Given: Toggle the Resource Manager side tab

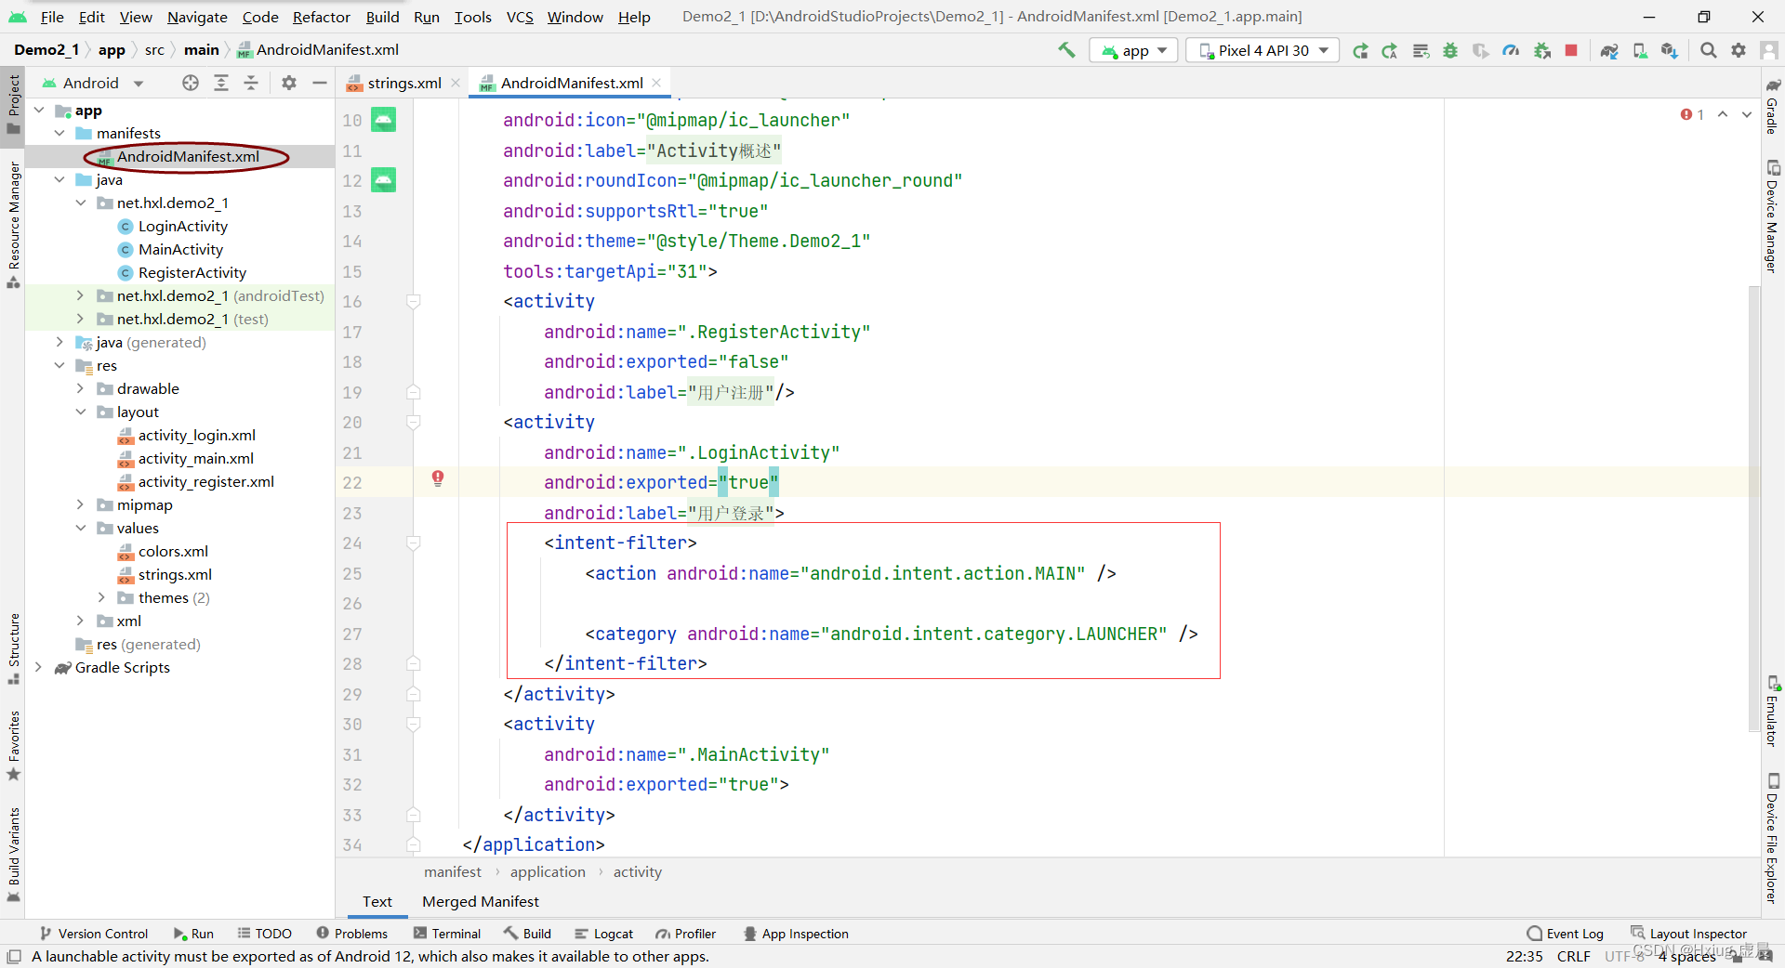Looking at the screenshot, I should tap(13, 225).
